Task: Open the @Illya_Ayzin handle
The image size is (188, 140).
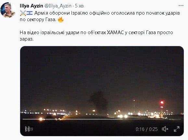Action: [58, 6]
